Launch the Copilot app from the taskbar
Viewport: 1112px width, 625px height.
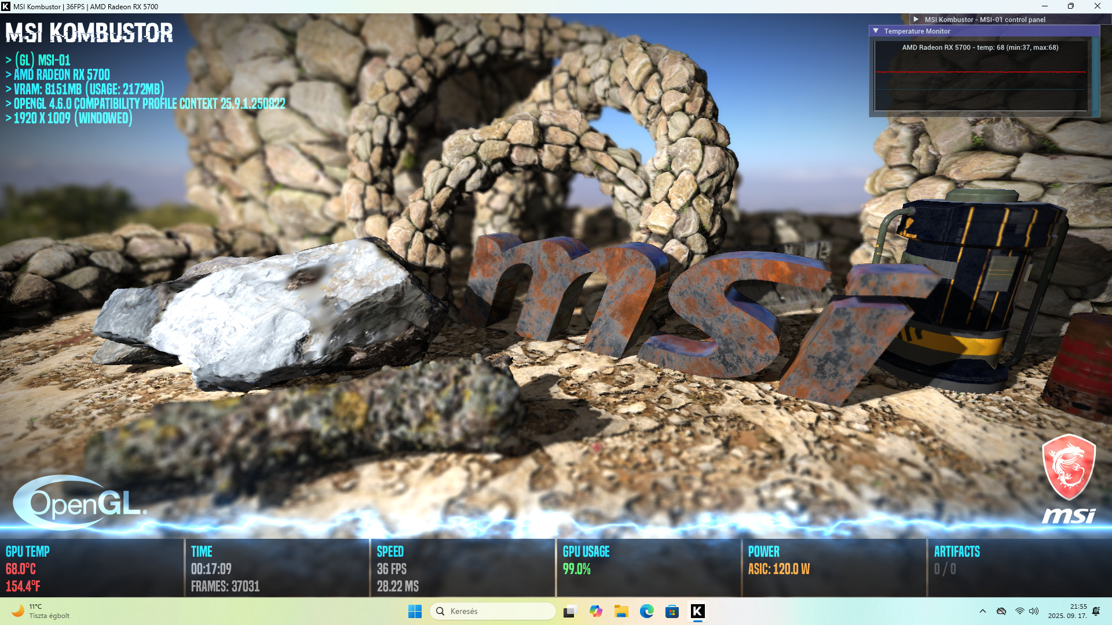[x=596, y=611]
